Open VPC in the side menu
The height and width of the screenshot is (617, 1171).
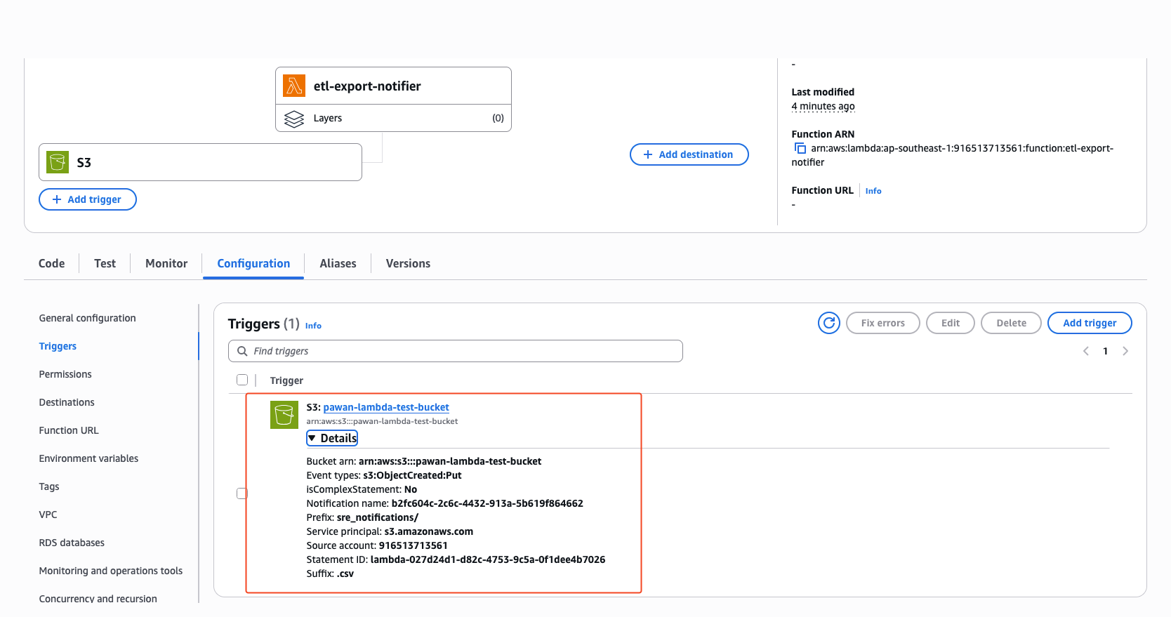[x=48, y=515]
